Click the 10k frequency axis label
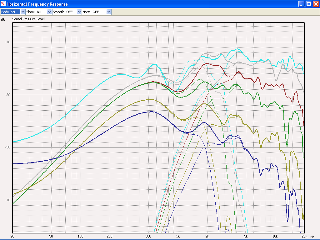The width and height of the screenshot is (320, 240). (275, 236)
